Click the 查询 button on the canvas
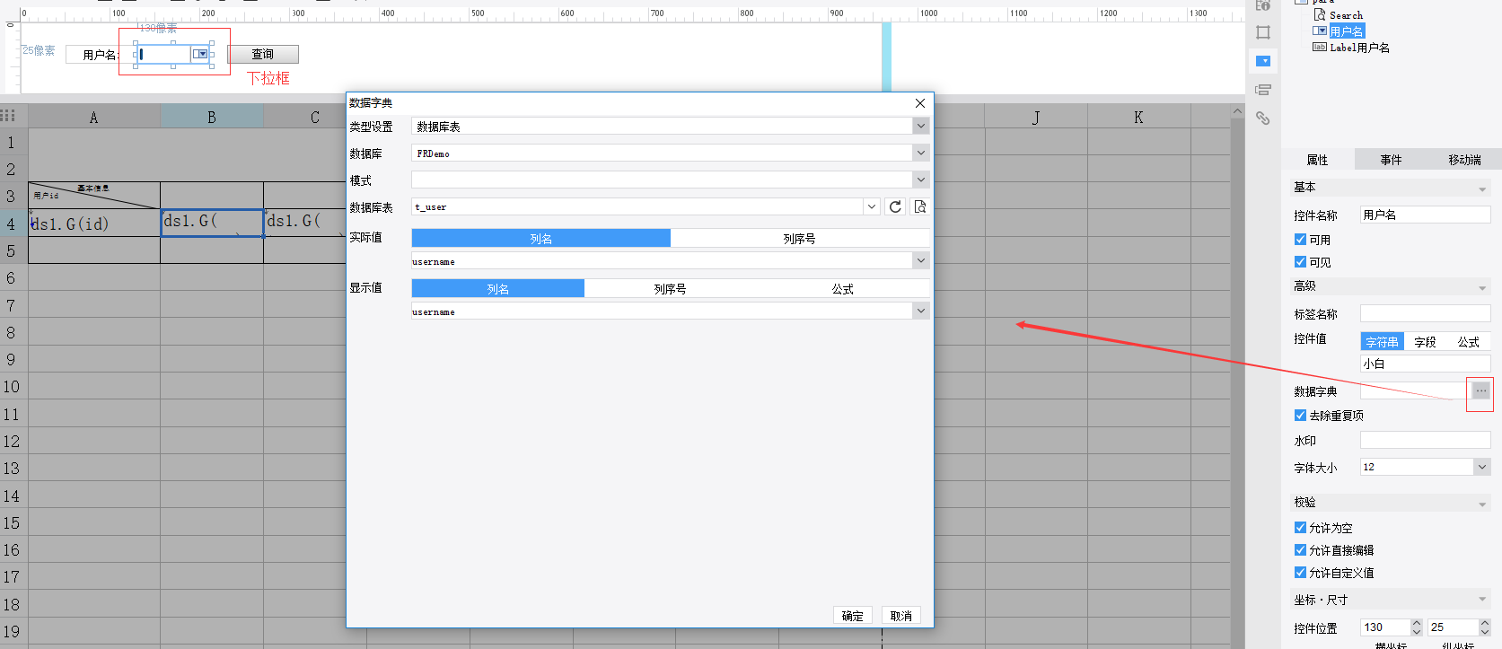 [x=262, y=55]
